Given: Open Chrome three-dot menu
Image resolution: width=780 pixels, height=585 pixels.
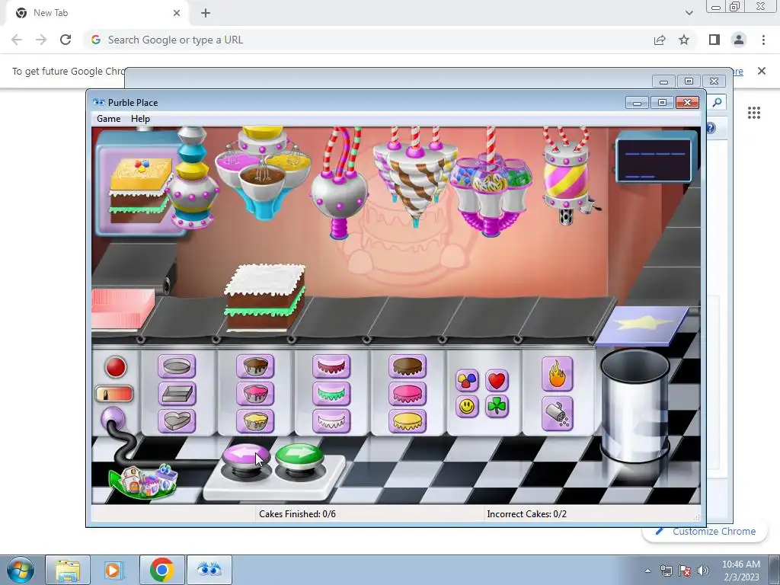Looking at the screenshot, I should pos(763,40).
